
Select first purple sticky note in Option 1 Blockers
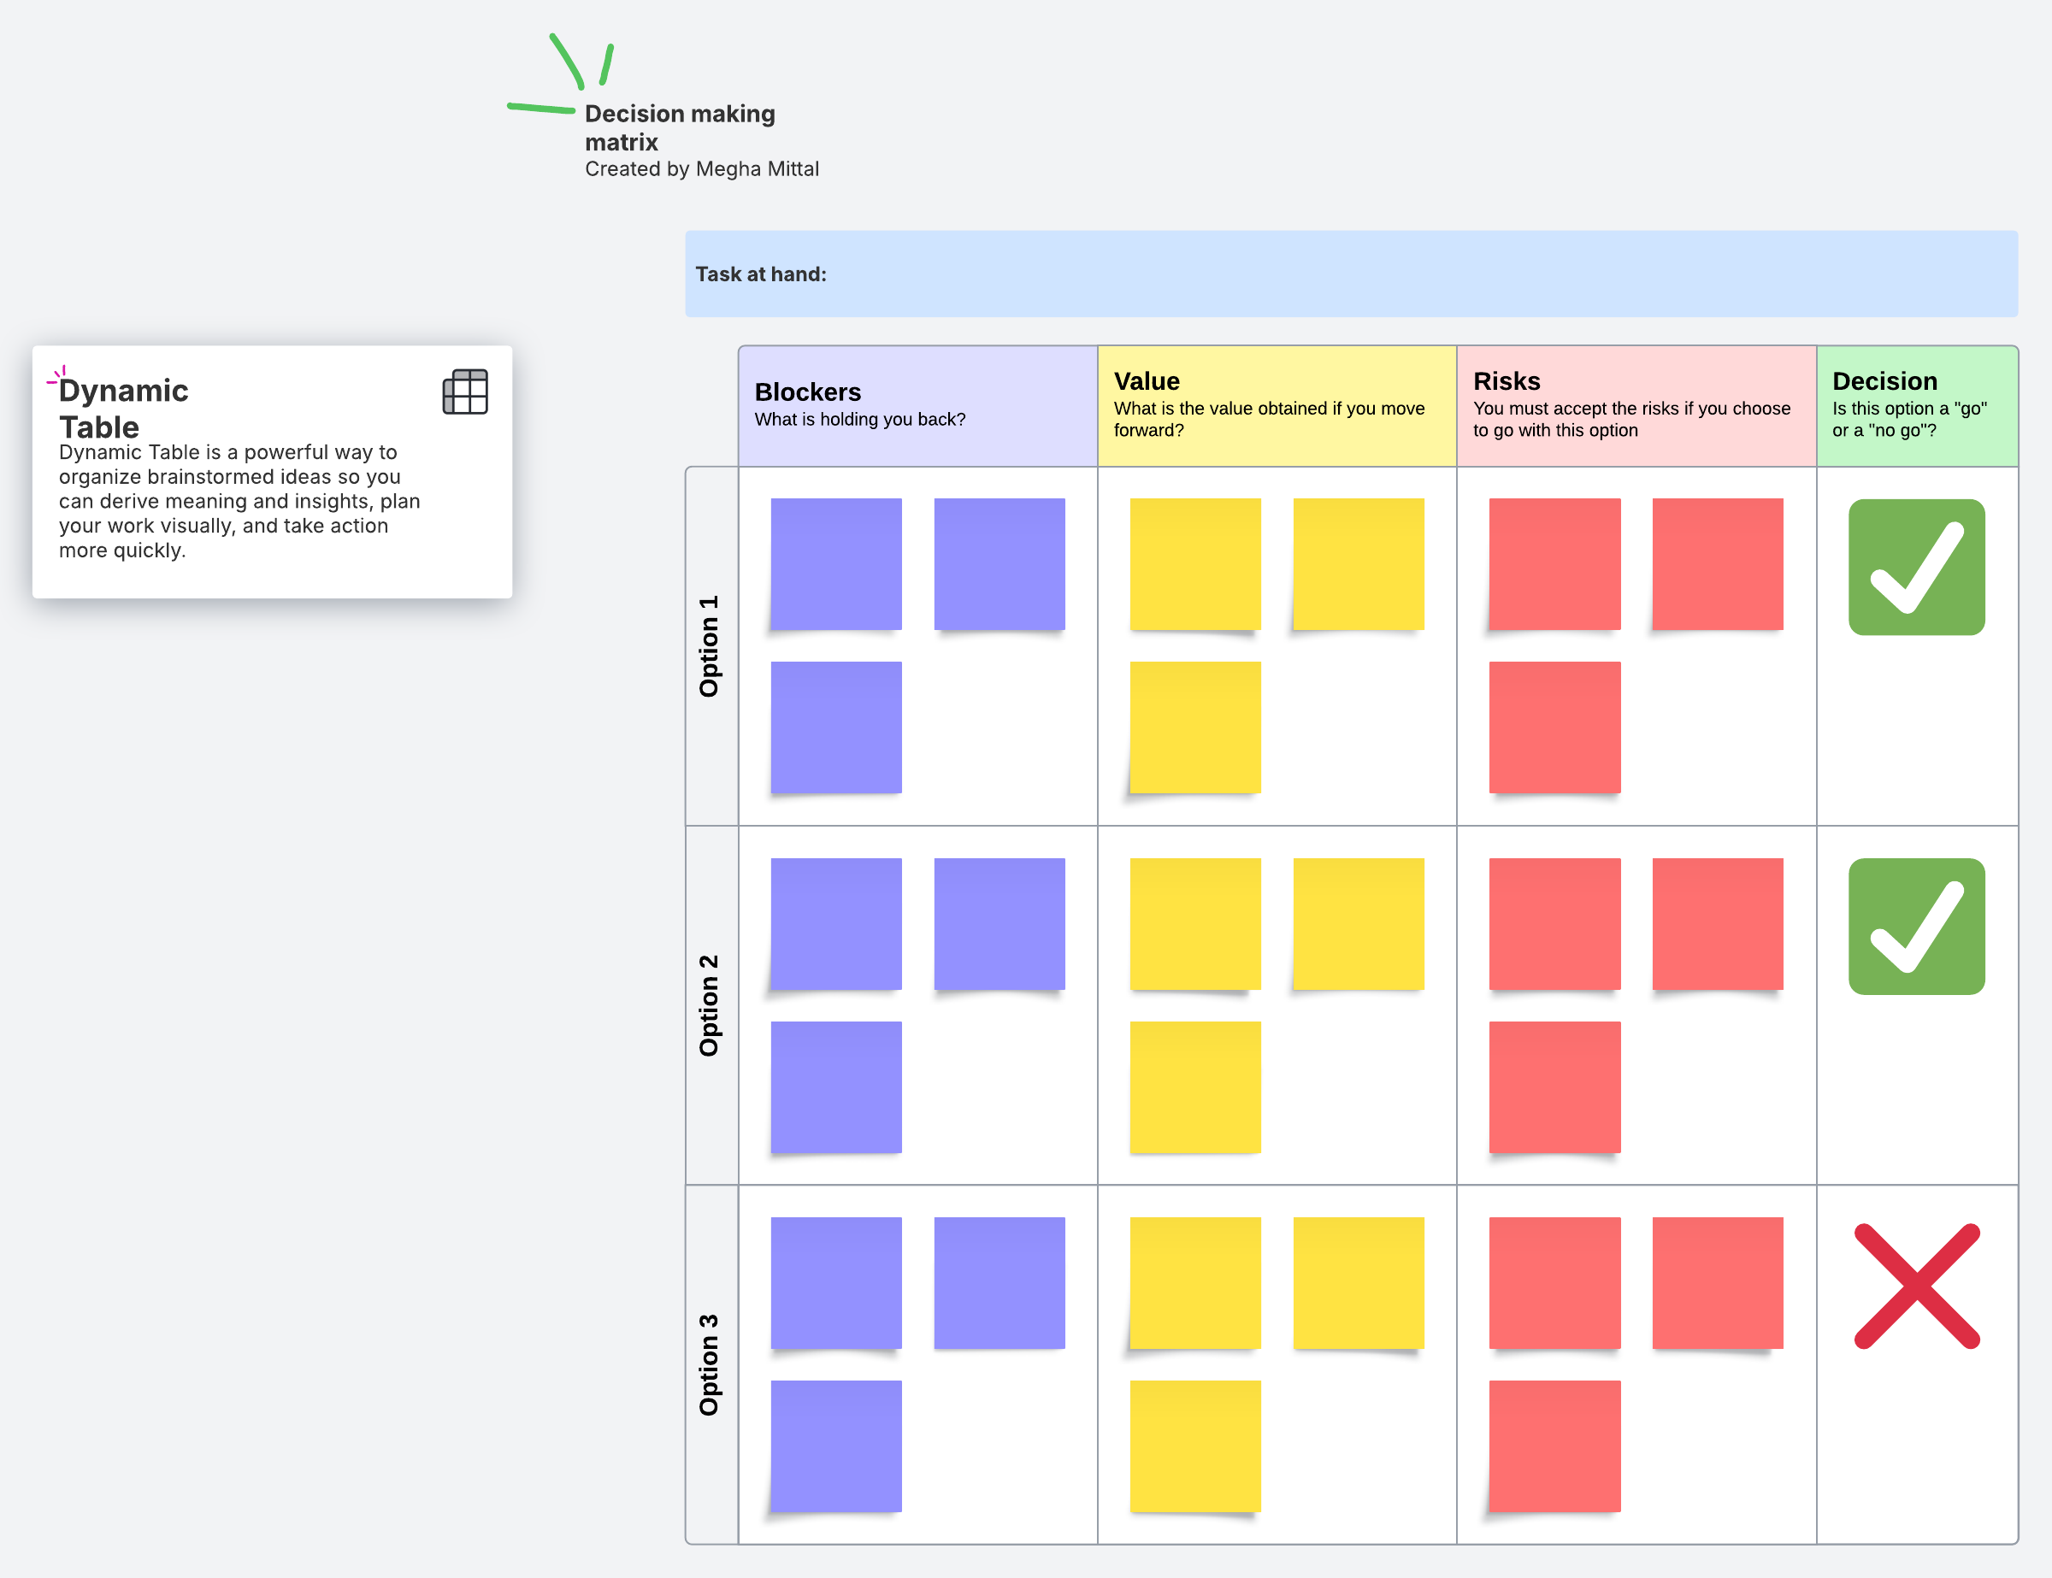point(835,563)
